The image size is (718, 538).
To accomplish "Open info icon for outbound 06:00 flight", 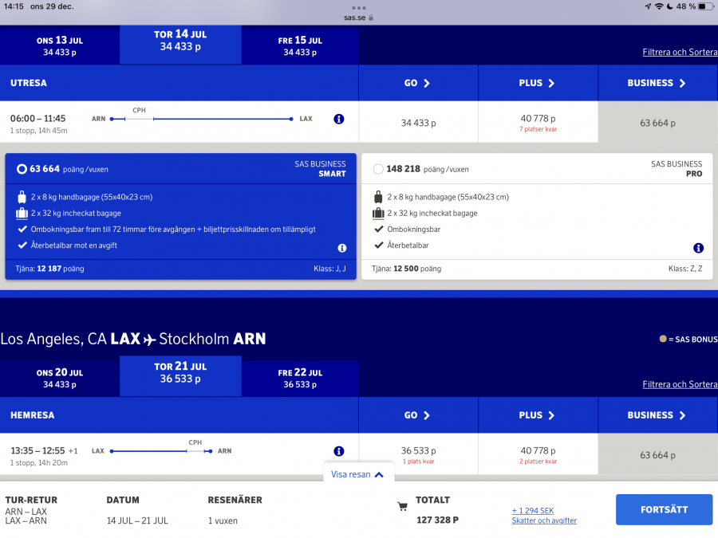I will (x=339, y=119).
